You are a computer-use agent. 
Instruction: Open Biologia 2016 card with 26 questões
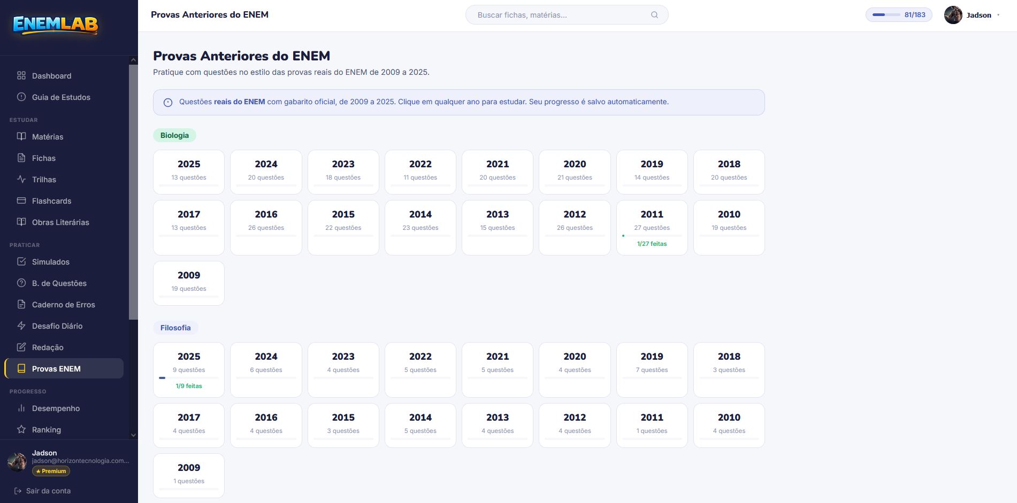point(266,228)
